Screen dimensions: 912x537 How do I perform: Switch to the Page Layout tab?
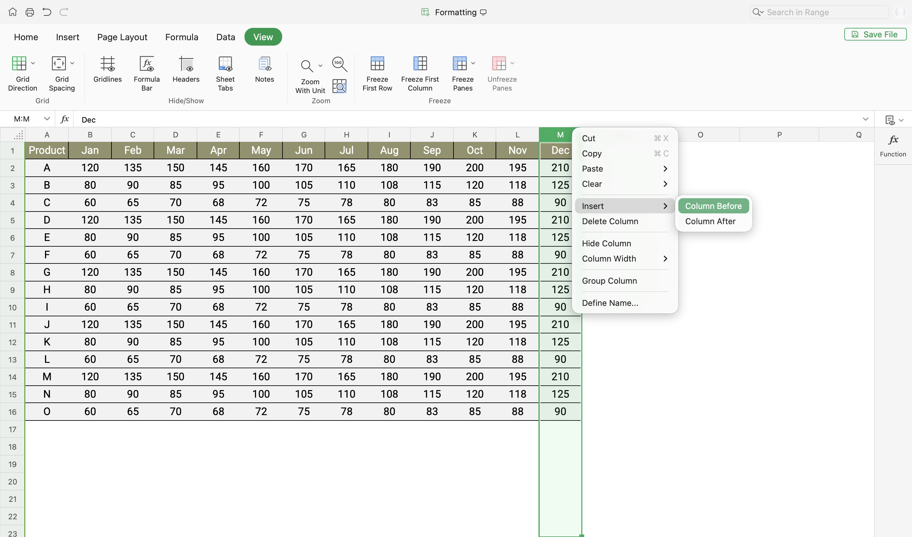122,37
